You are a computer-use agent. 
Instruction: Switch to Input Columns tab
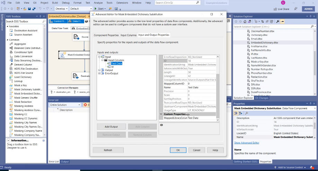click(x=129, y=35)
